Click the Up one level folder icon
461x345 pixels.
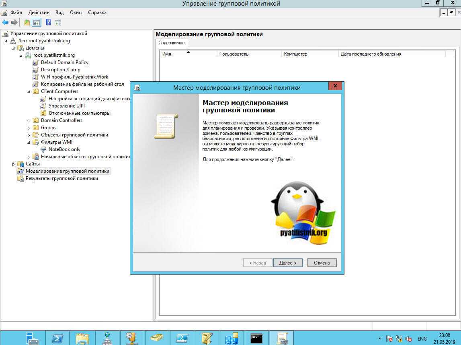pyautogui.click(x=27, y=23)
